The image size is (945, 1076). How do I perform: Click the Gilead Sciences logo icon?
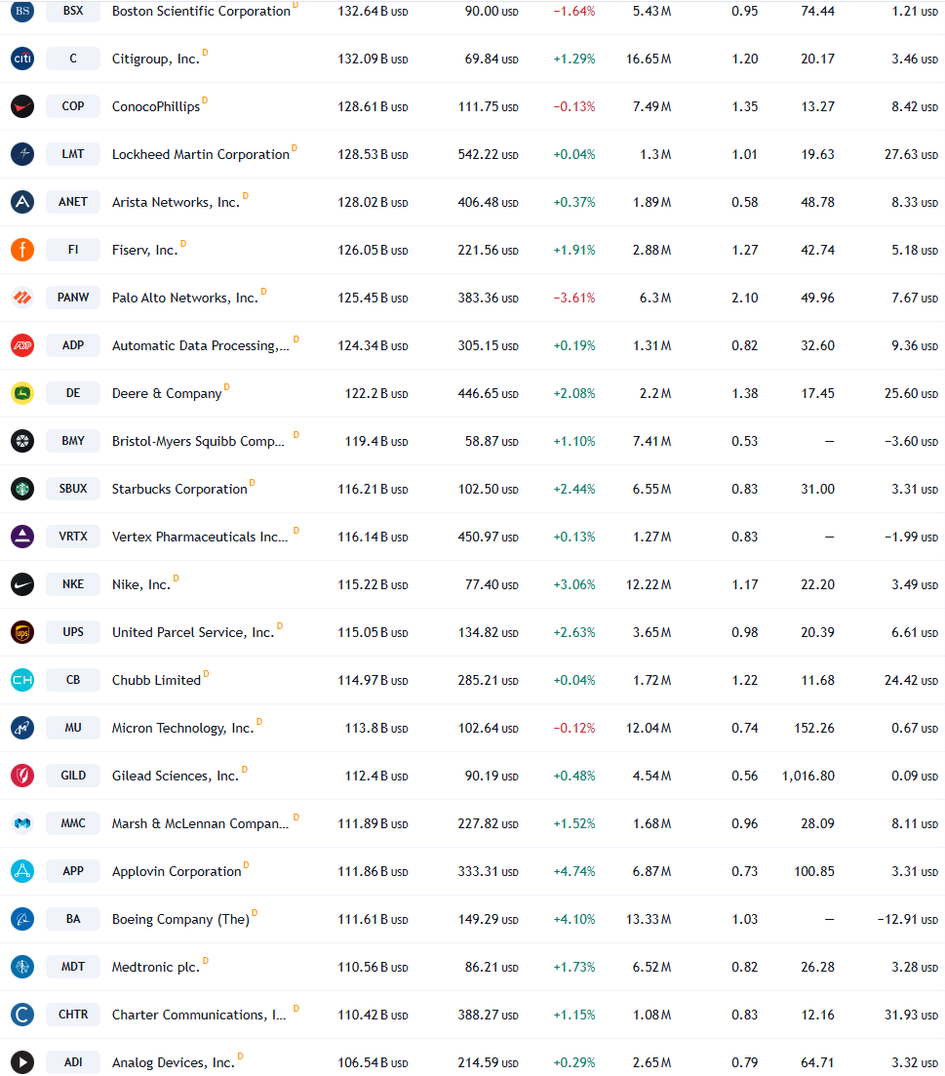point(22,776)
